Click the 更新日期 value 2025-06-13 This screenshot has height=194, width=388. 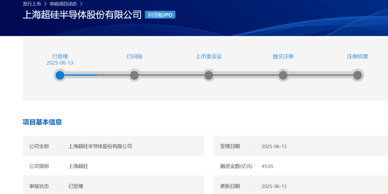pyautogui.click(x=274, y=186)
